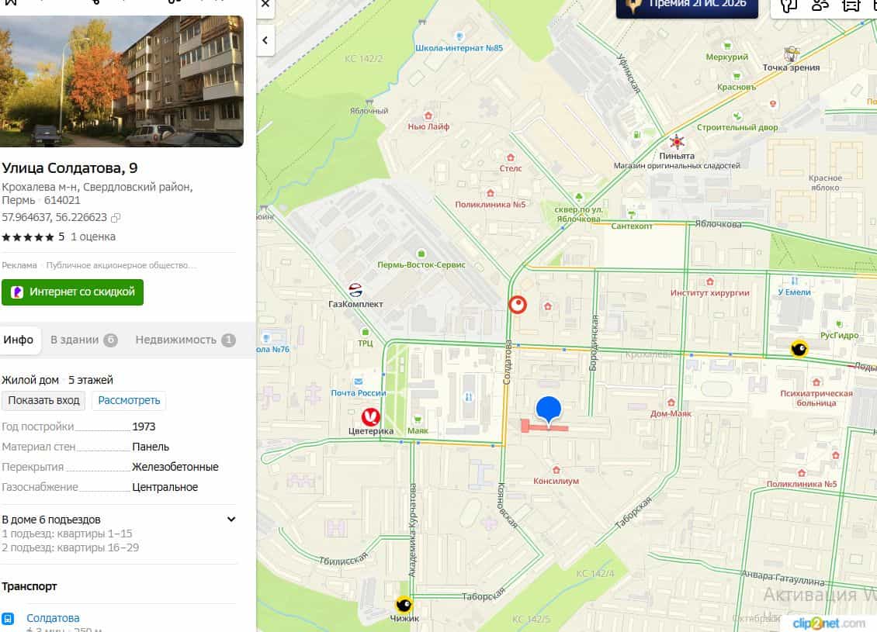This screenshot has width=877, height=632.
Task: Open the Солдатова transport stop link
Action: 53,618
